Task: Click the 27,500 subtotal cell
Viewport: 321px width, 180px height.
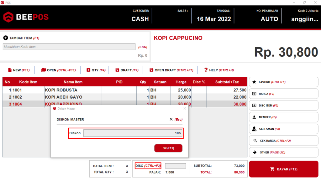Action: 227,90
